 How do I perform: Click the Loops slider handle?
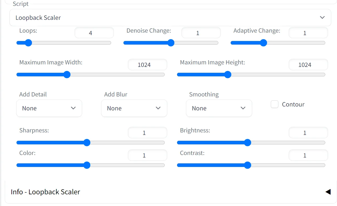(x=28, y=43)
